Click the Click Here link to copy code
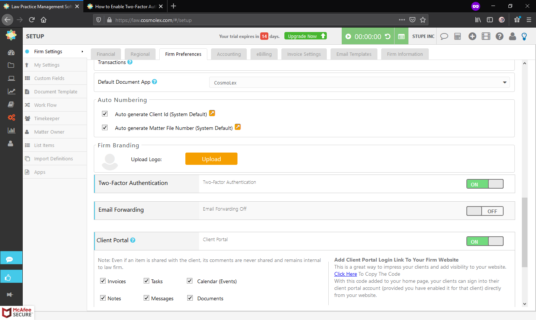 click(345, 274)
